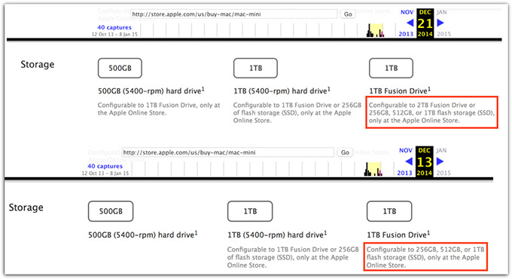Viewport: 512px width, 279px height.
Task: Select 1TB hard drive button in Dec 13 capture
Action: coord(250,211)
